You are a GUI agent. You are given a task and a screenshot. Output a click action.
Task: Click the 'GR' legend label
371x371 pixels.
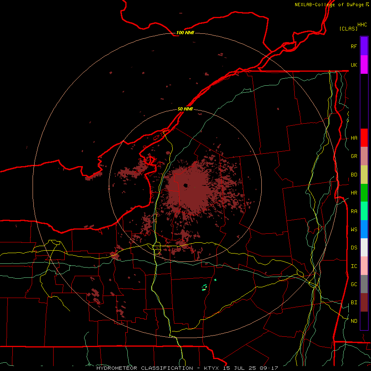(354, 156)
